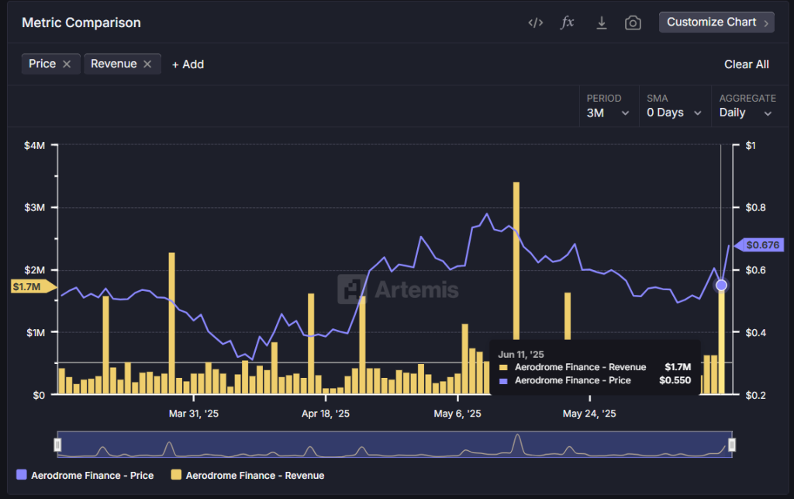Click the Customize Chart button

pyautogui.click(x=716, y=23)
